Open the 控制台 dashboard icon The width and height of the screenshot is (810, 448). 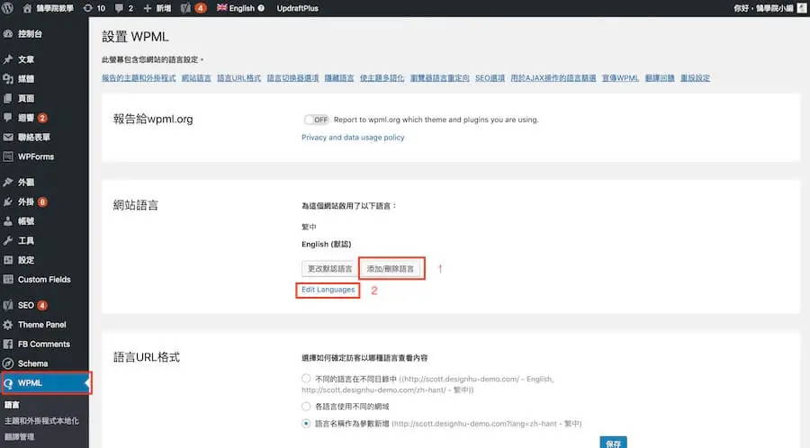pyautogui.click(x=8, y=34)
